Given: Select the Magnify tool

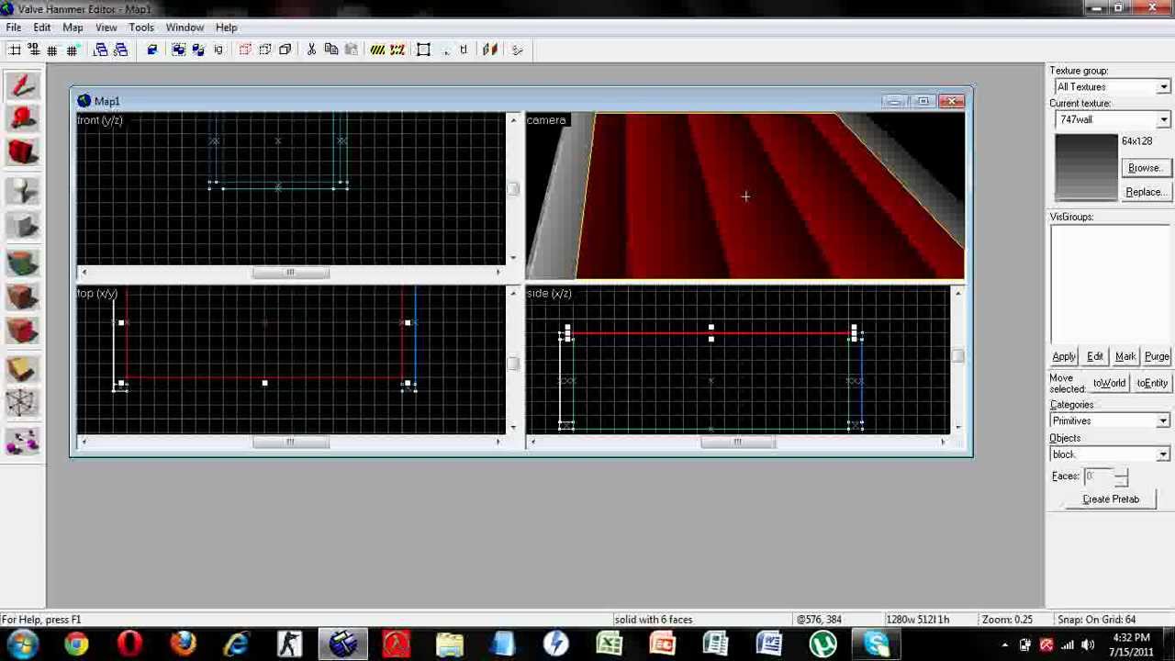Looking at the screenshot, I should 22,118.
